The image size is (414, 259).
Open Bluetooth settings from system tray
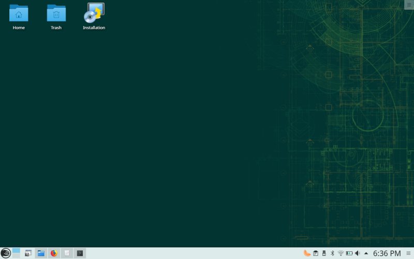point(332,253)
